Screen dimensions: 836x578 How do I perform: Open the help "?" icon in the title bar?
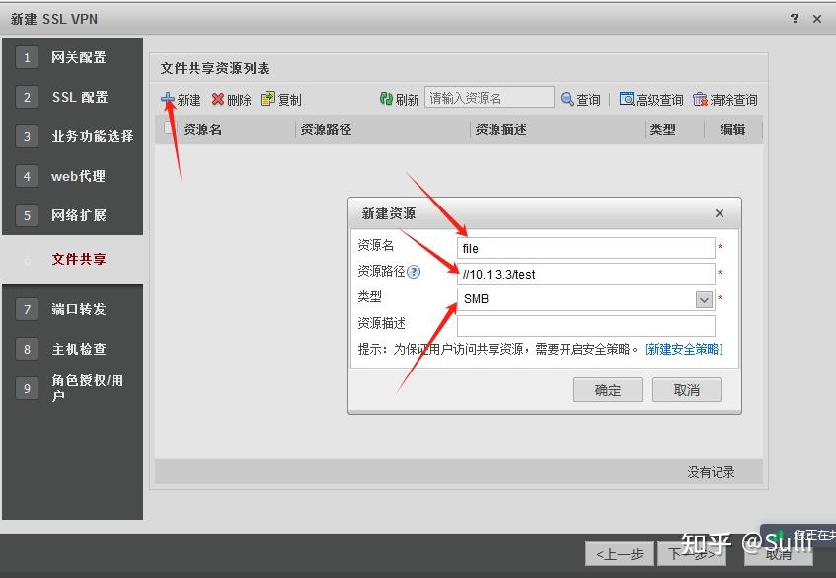[x=795, y=18]
